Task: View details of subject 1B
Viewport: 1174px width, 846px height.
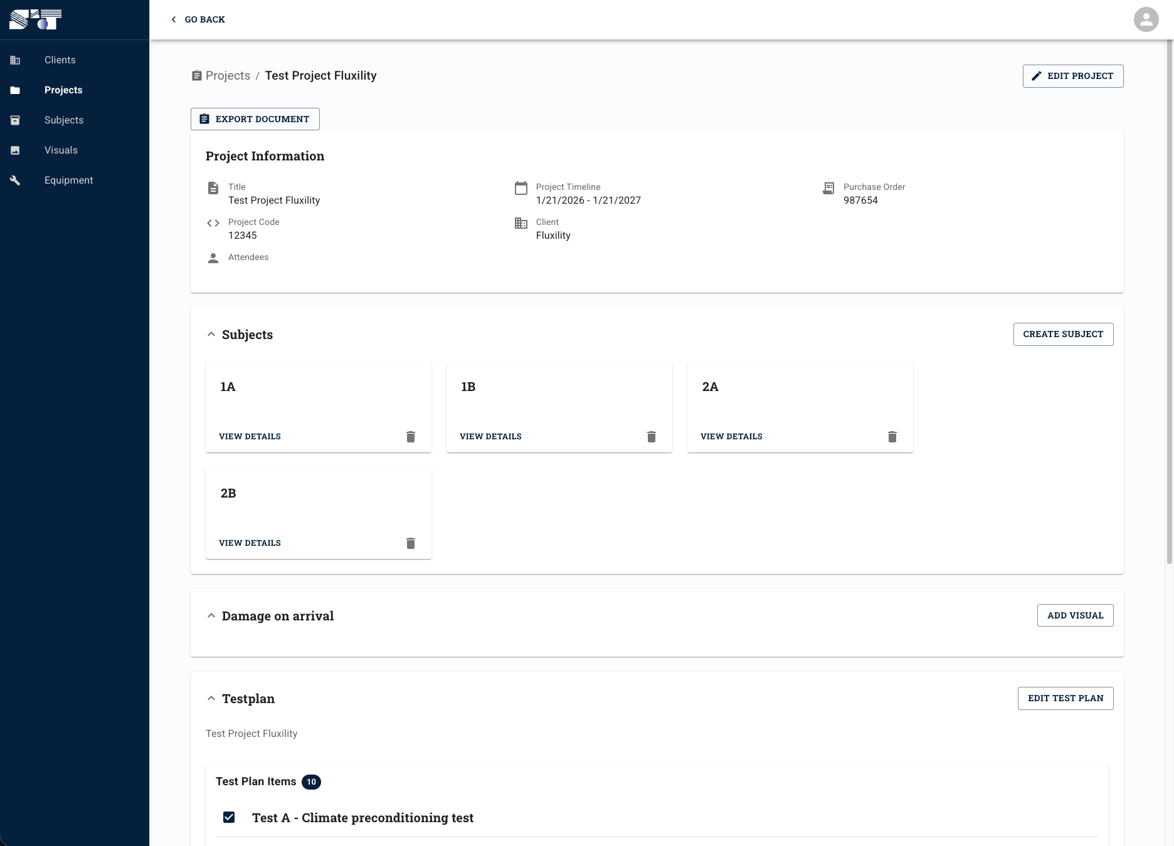Action: pos(490,437)
